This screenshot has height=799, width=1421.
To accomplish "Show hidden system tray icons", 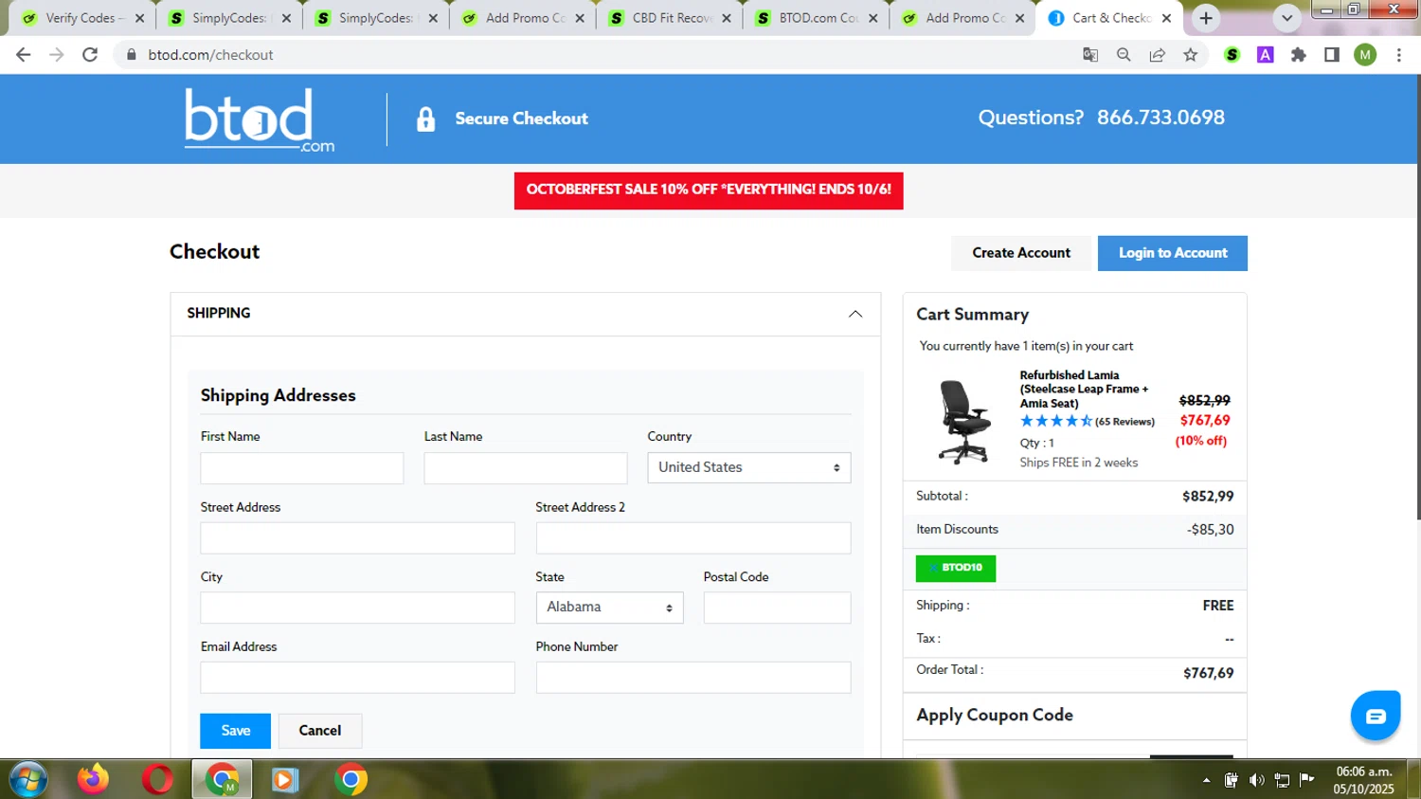I will click(1206, 780).
